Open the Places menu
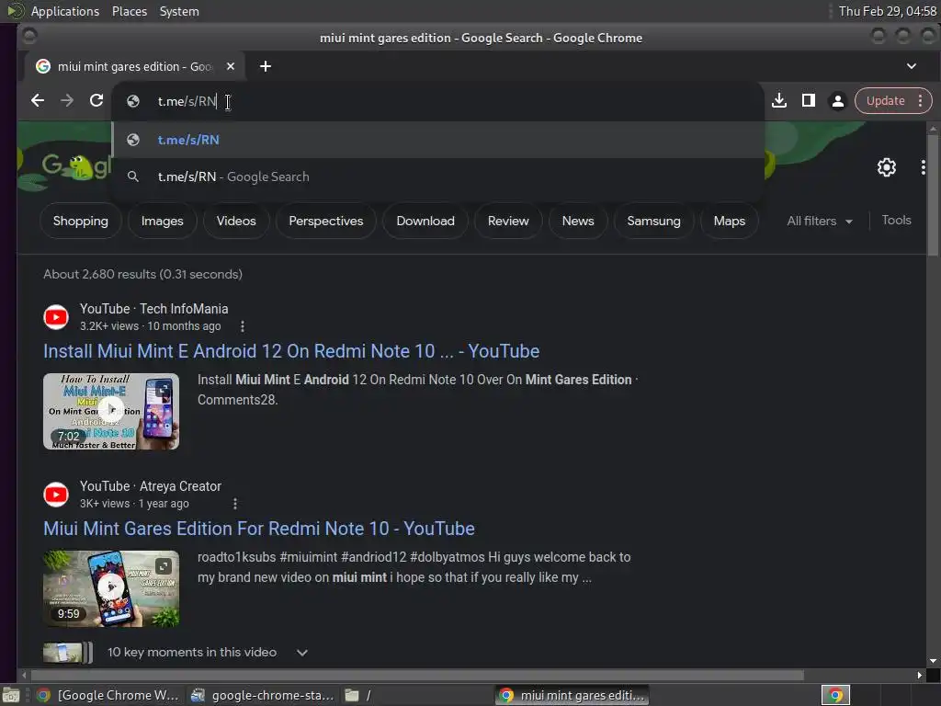The image size is (941, 706). [x=130, y=11]
